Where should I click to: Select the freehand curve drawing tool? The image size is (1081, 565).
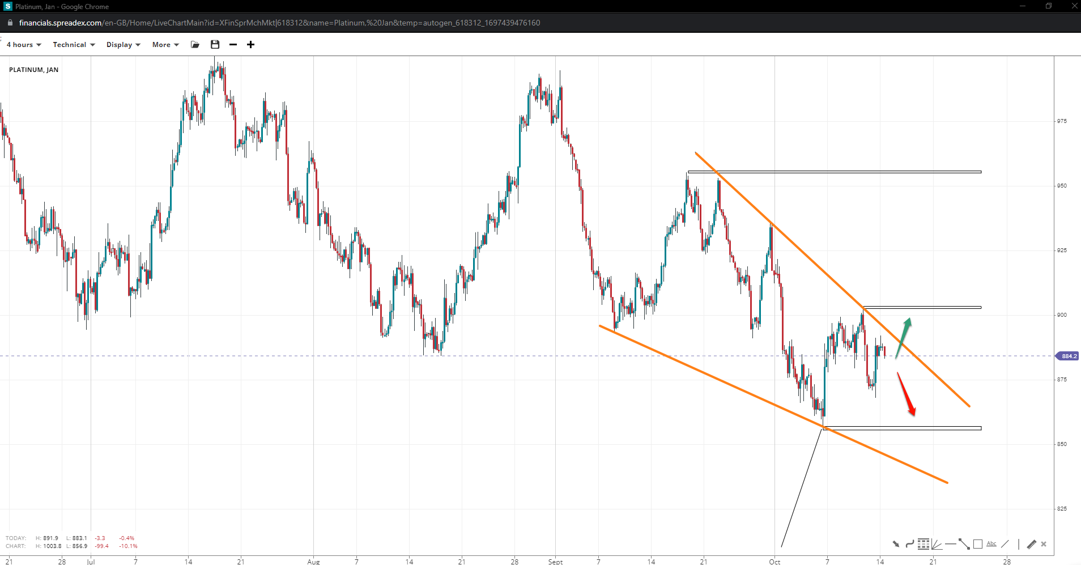click(909, 544)
